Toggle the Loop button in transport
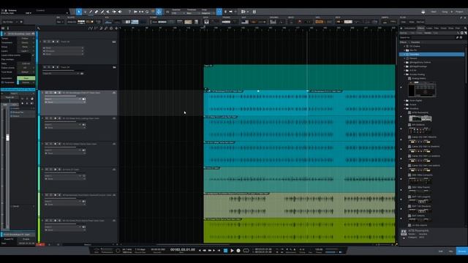 (246, 251)
